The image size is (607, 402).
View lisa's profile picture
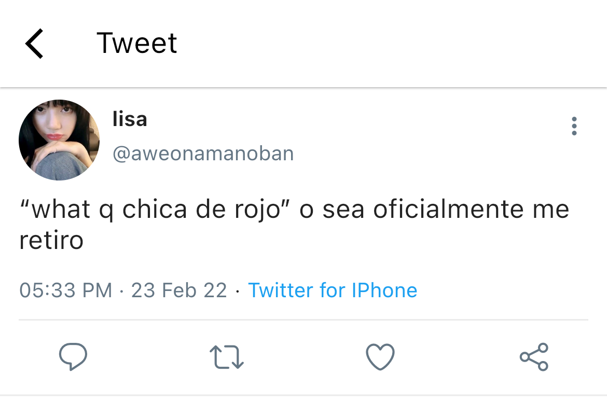[x=59, y=140]
